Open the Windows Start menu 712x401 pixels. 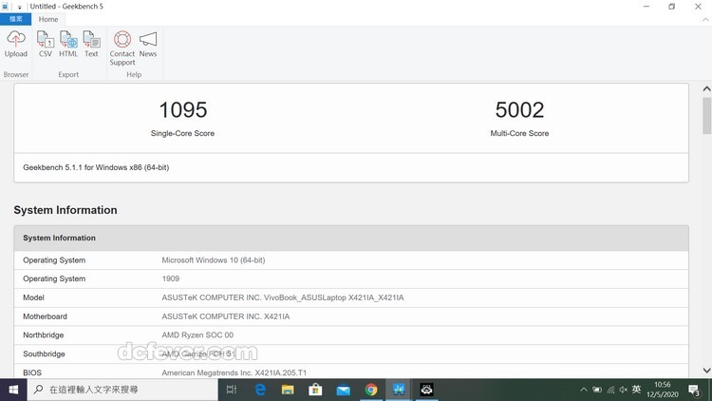13,390
